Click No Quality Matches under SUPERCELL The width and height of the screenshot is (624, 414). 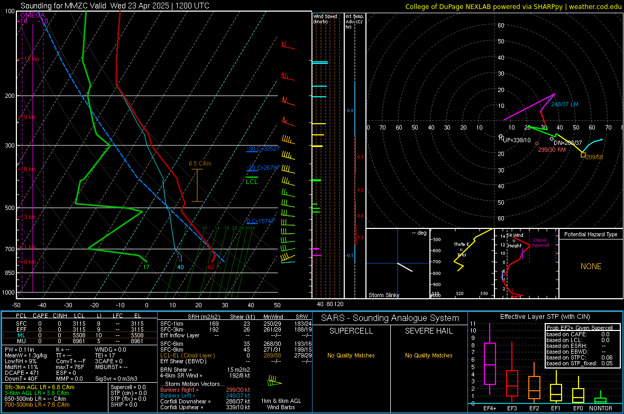pyautogui.click(x=351, y=355)
